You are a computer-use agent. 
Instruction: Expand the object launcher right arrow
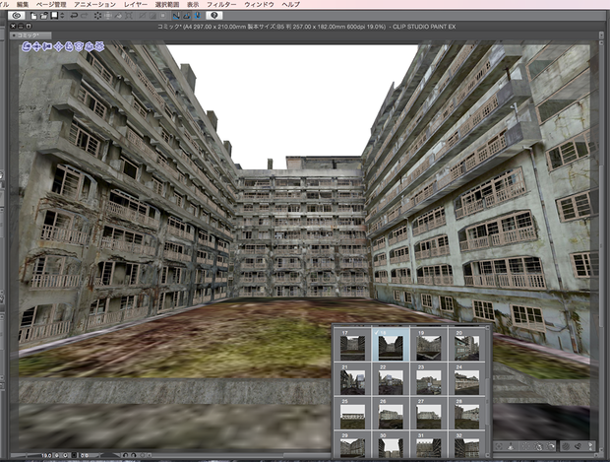pos(591,446)
